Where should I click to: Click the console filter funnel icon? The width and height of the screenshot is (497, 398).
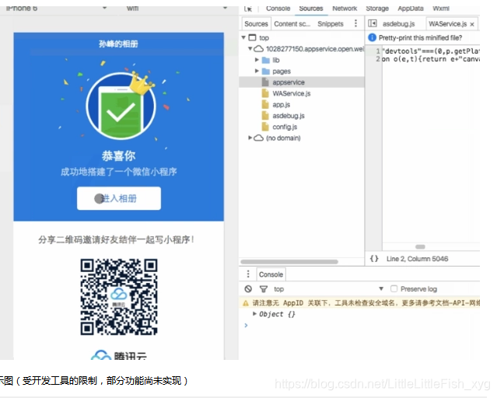(x=264, y=289)
